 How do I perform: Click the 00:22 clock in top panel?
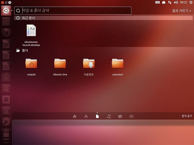tap(183, 2)
